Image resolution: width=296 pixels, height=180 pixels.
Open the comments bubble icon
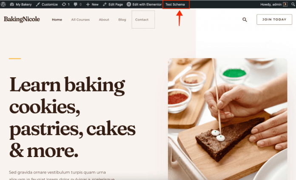(x=76, y=4)
